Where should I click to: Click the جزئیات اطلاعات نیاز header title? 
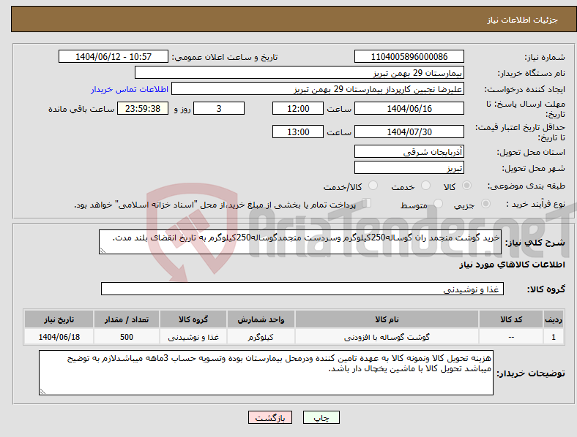pyautogui.click(x=523, y=20)
